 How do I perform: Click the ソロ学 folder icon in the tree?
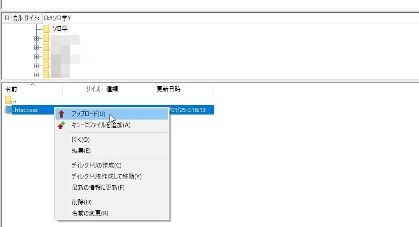tap(46, 29)
